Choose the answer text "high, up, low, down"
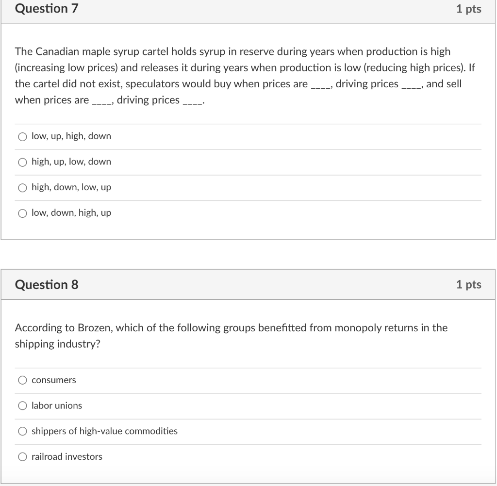Viewport: 497px width, 486px height. click(71, 162)
